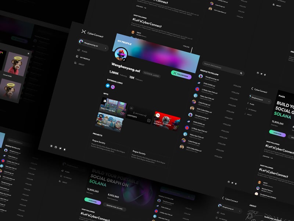Click the magnifier icon in the search field
Viewport: 294px width, 221px height.
coord(241,73)
